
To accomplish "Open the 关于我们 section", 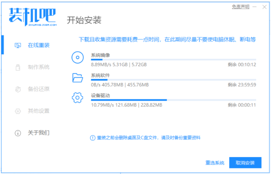I will point(39,133).
